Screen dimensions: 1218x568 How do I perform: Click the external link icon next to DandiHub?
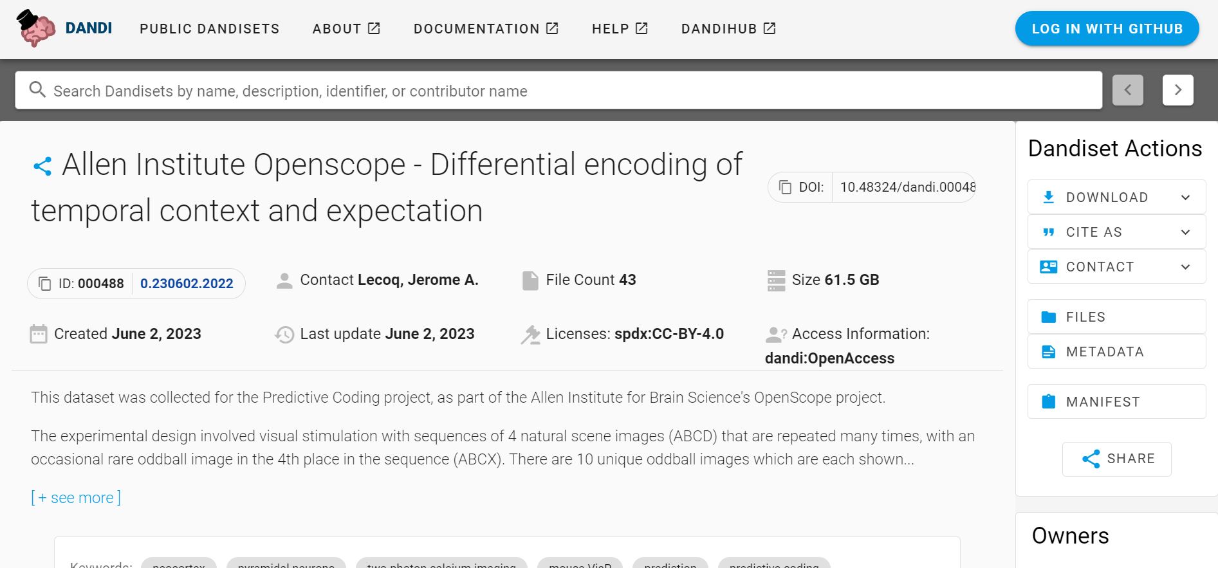(770, 28)
